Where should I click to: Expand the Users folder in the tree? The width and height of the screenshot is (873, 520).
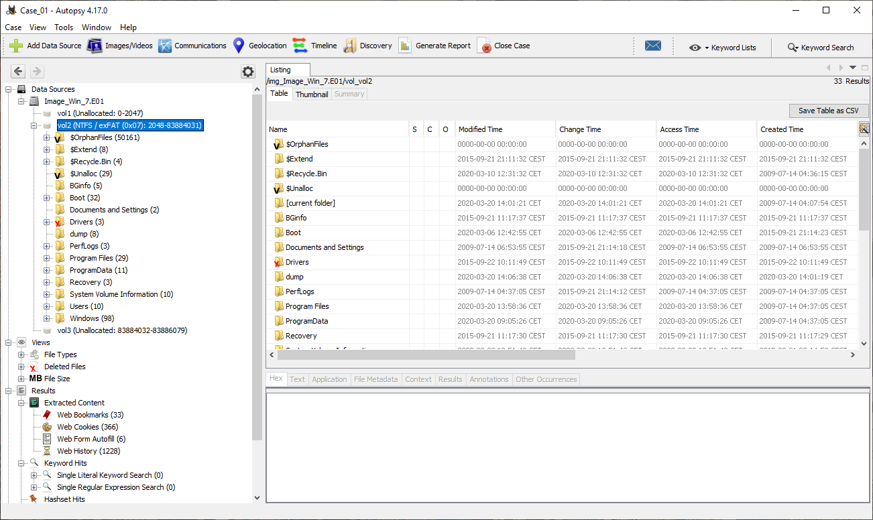[x=47, y=306]
